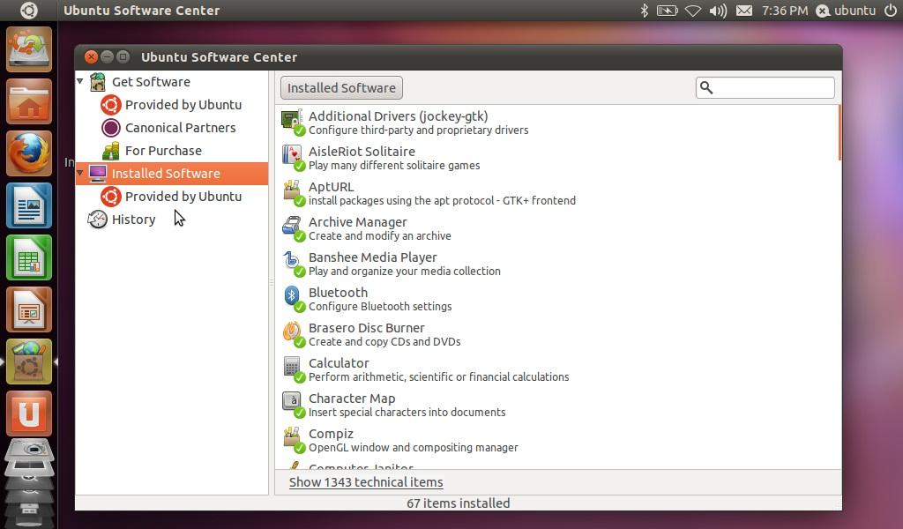Click the Bluetooth indicator in top panel
The image size is (903, 529).
[645, 11]
